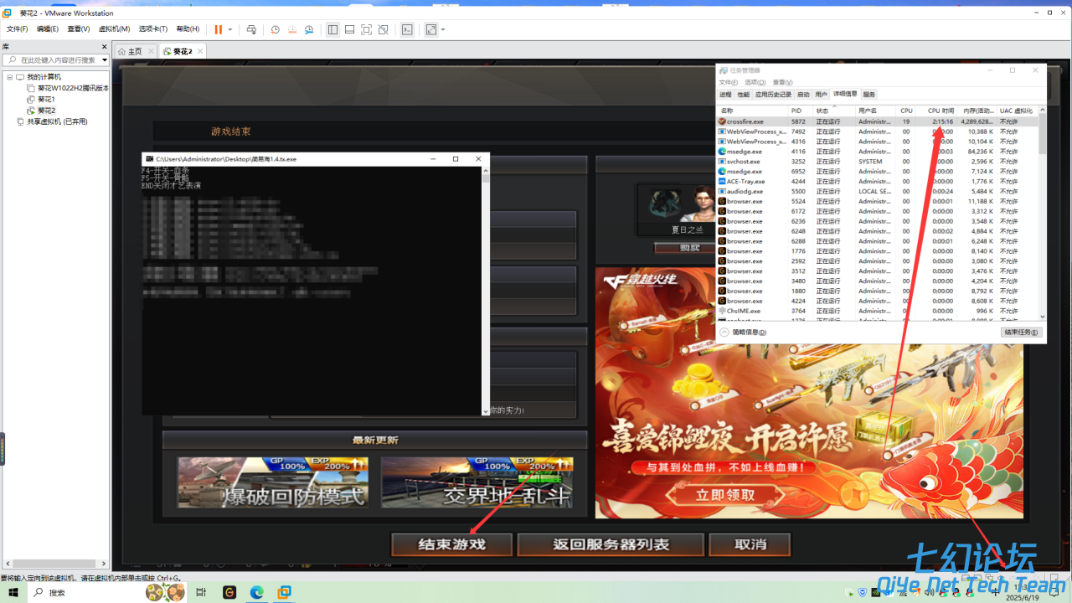Open 爆破回防模式 update thumbnail
Screen dimensions: 1072x603
click(x=273, y=482)
